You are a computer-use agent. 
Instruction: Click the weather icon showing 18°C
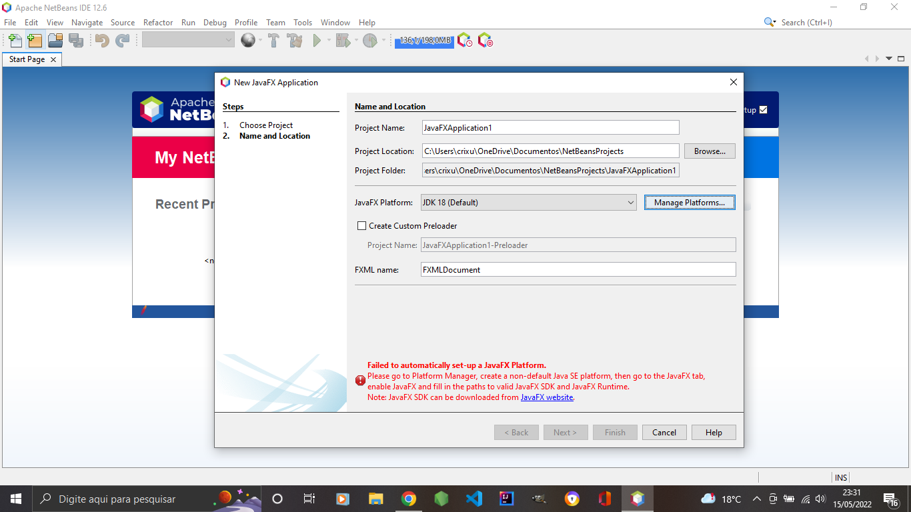pos(708,499)
